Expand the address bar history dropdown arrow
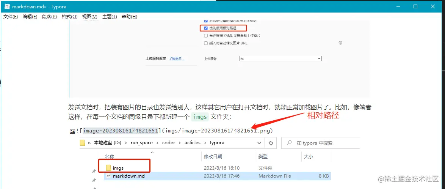The width and height of the screenshot is (445, 189). click(259, 143)
